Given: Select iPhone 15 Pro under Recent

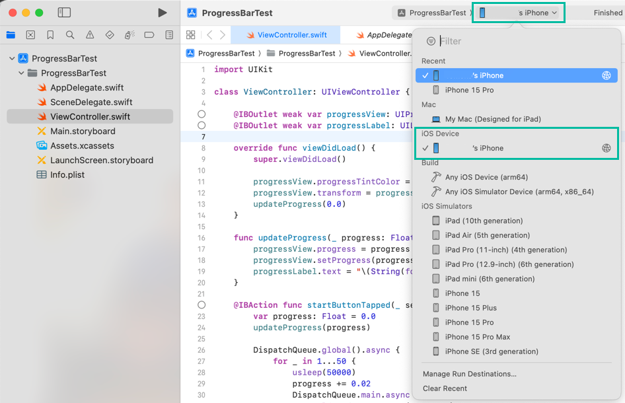Looking at the screenshot, I should [517, 90].
